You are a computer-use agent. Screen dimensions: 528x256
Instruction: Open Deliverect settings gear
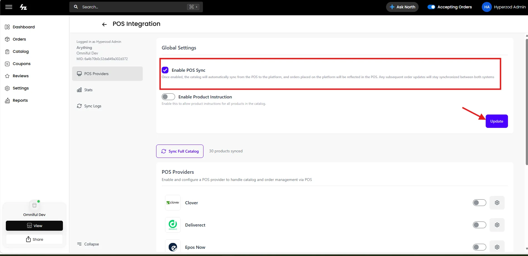(497, 225)
